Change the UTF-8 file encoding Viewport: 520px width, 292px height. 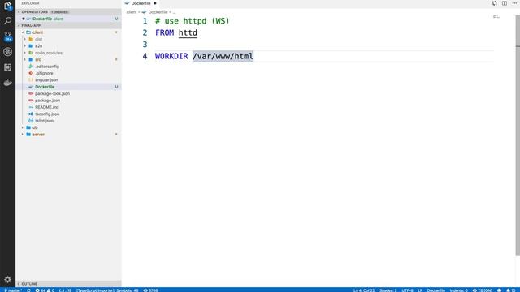click(x=407, y=290)
